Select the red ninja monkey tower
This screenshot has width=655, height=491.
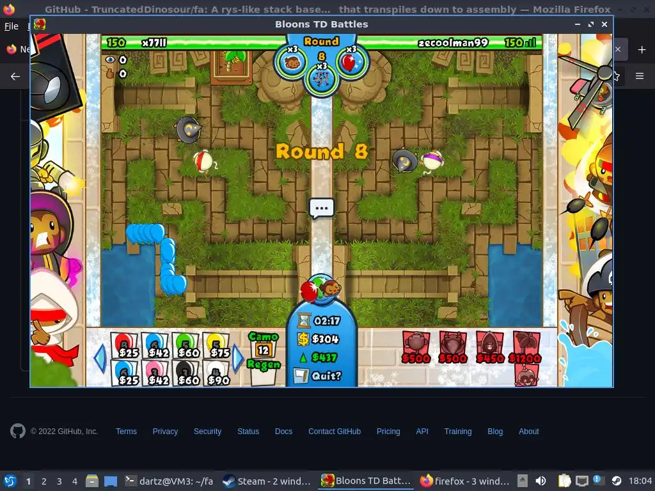click(204, 162)
